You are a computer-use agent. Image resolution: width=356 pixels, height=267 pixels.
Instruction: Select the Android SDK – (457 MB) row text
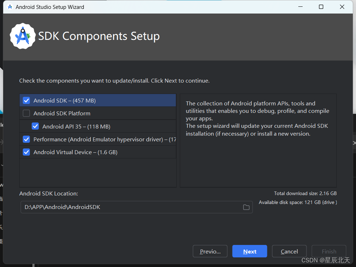pos(65,101)
